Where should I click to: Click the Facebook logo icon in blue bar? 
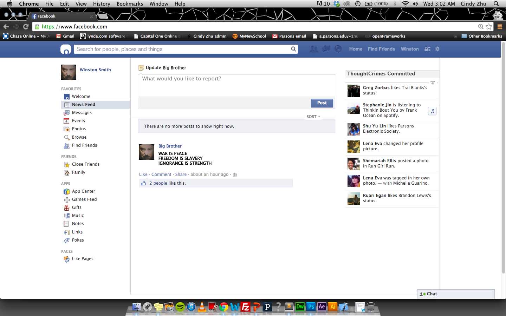66,50
